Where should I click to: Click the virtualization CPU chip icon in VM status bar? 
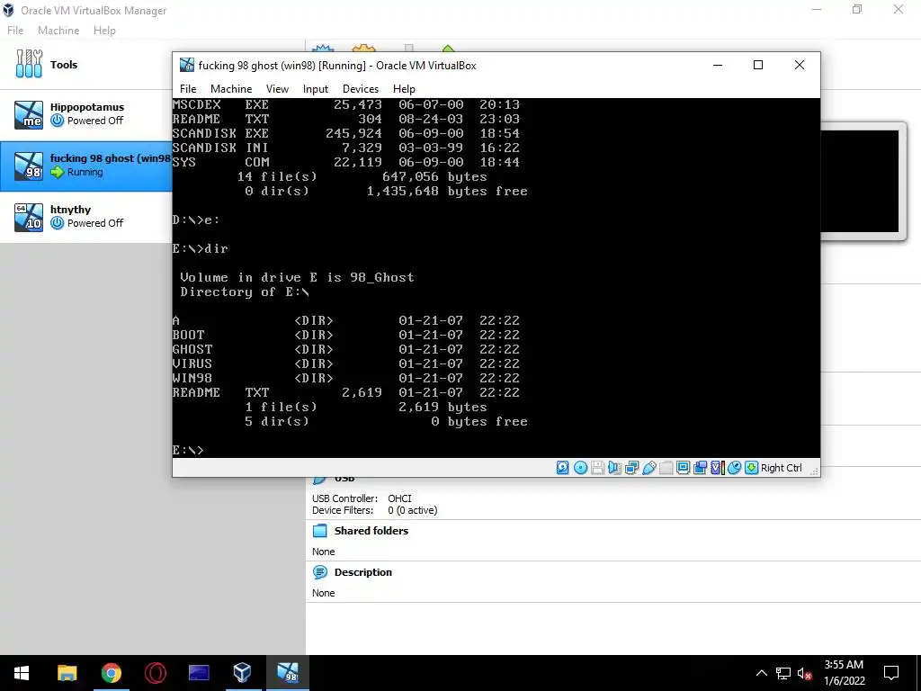click(x=717, y=468)
